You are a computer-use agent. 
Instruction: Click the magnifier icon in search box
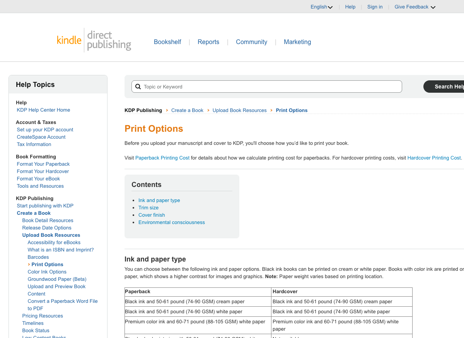[138, 87]
